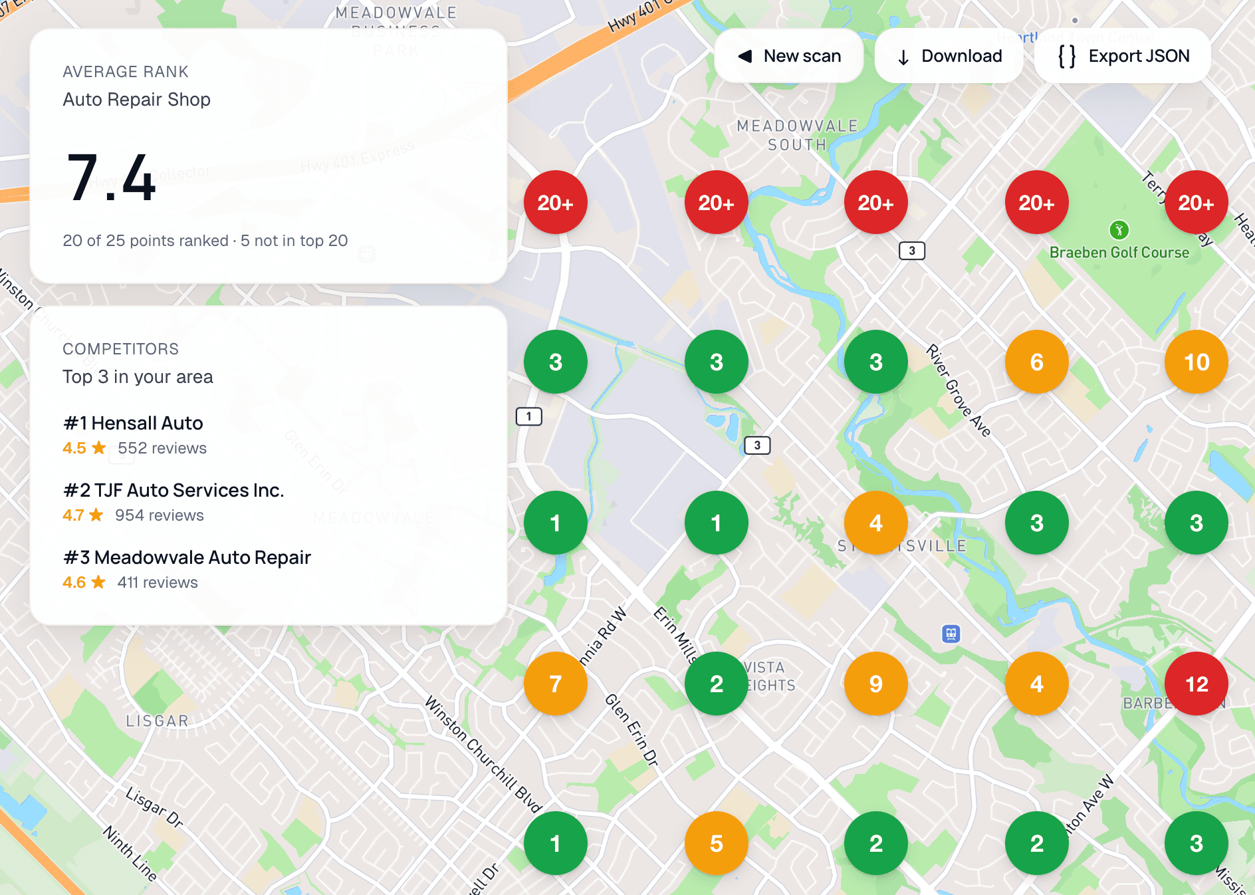
Task: Click the 'Braeben Golf Course' map label
Action: pos(1119,253)
